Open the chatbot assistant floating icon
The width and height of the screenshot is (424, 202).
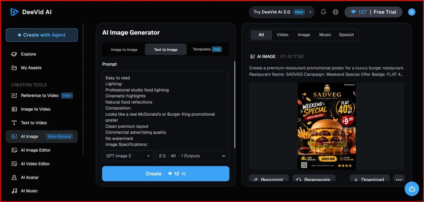coord(412,189)
